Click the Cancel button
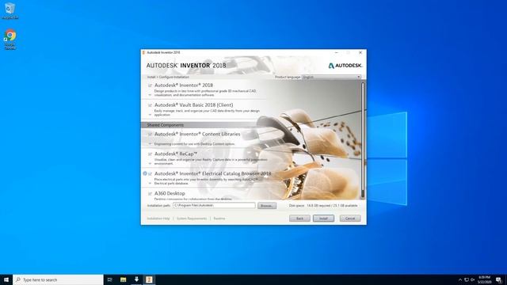The height and width of the screenshot is (285, 507). [x=350, y=218]
